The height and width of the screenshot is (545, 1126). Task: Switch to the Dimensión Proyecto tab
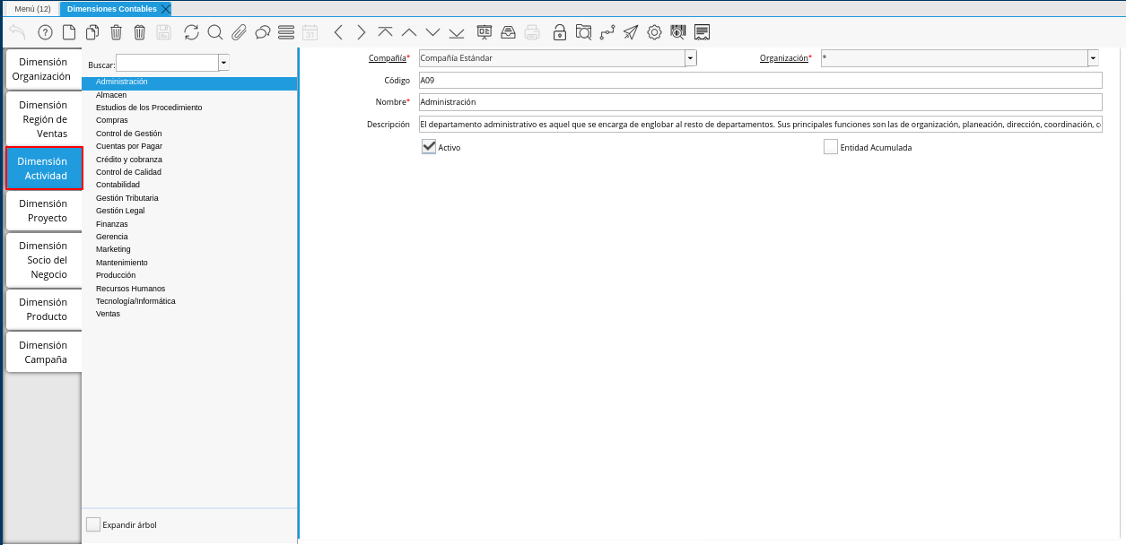(x=43, y=211)
